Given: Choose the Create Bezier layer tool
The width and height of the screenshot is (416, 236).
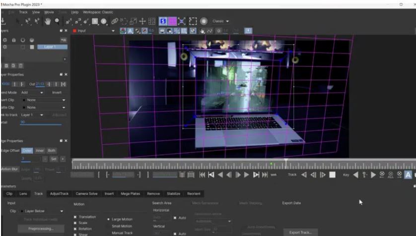Looking at the screenshot, I should [77, 21].
